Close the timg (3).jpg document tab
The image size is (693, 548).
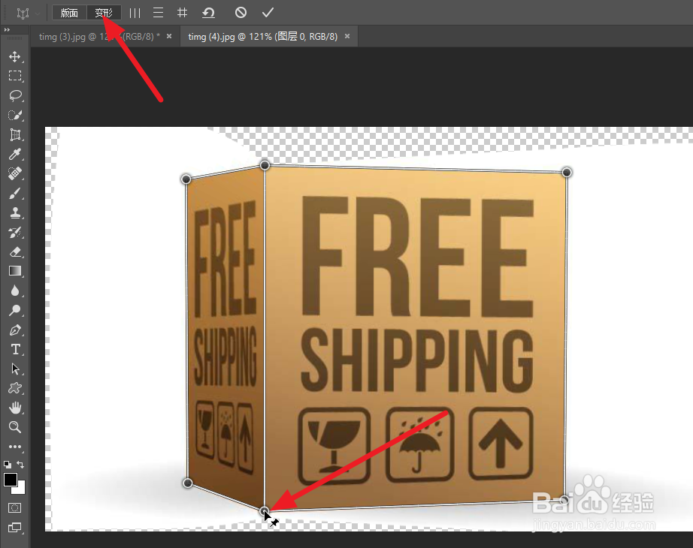tap(169, 36)
